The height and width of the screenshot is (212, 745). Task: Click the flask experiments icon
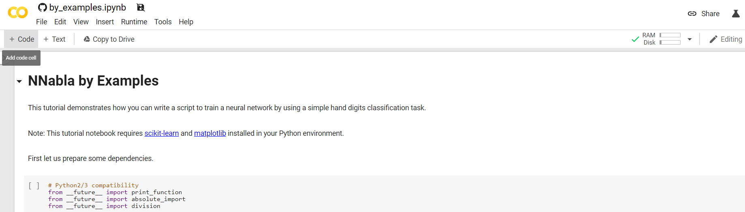coord(736,14)
